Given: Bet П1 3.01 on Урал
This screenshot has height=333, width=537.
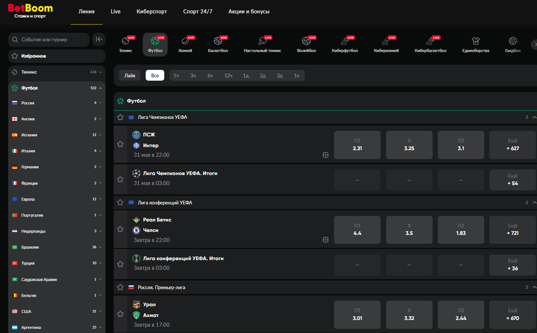Looking at the screenshot, I should (358, 315).
